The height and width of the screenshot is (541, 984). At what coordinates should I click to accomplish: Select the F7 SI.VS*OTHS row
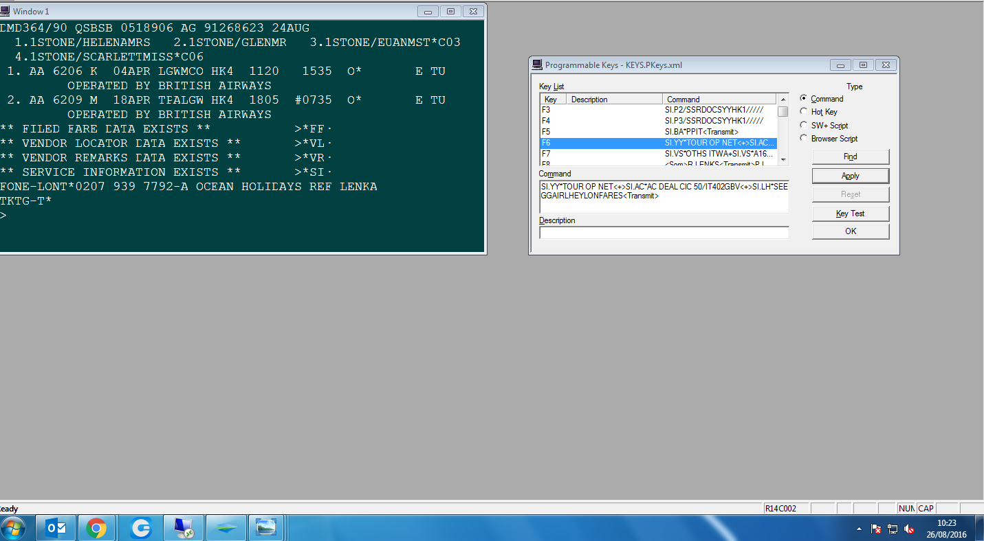(659, 154)
